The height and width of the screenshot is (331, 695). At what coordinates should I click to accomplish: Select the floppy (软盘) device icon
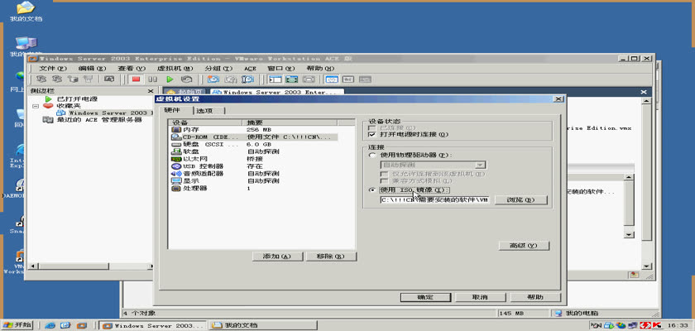(176, 151)
